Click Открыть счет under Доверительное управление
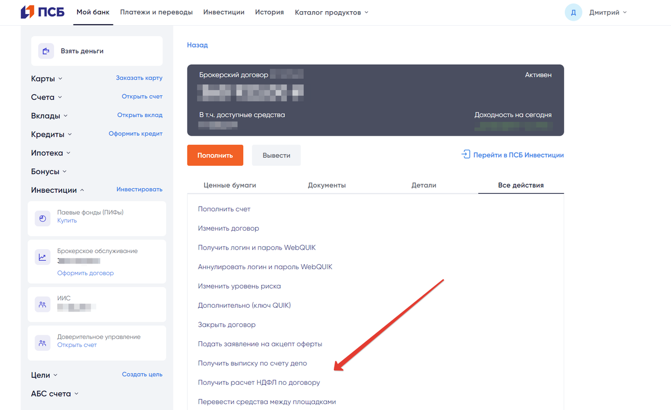The width and height of the screenshot is (671, 410). click(x=77, y=345)
